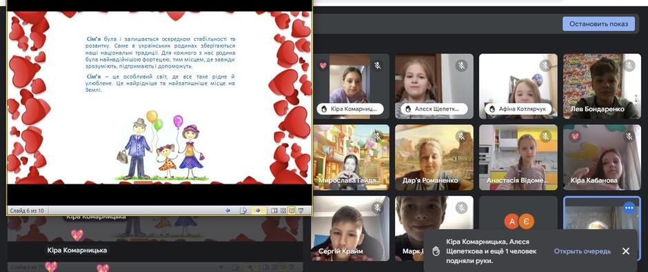Viewport: 648px width, 272px height.
Task: Click the muted mic icon on Афіна Котлярчук tile
Action: pos(545,66)
